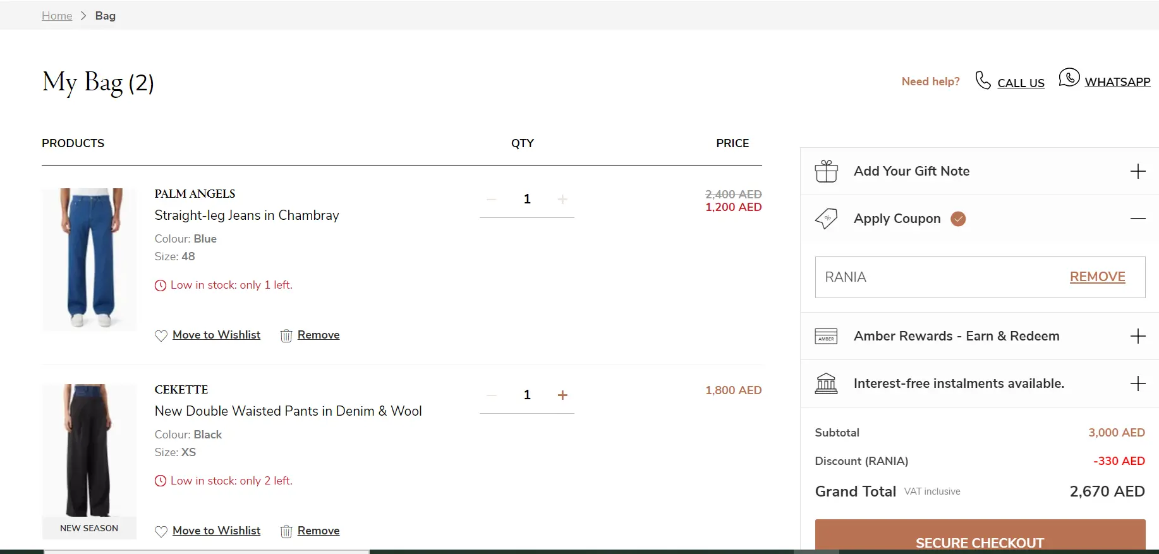Click trash icon for Straight-leg Jeans
The height and width of the screenshot is (554, 1159).
[x=286, y=335]
